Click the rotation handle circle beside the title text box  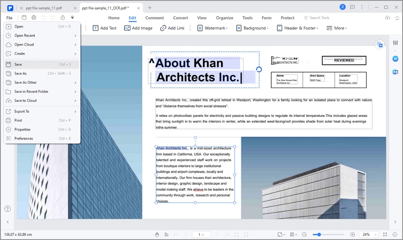click(259, 69)
